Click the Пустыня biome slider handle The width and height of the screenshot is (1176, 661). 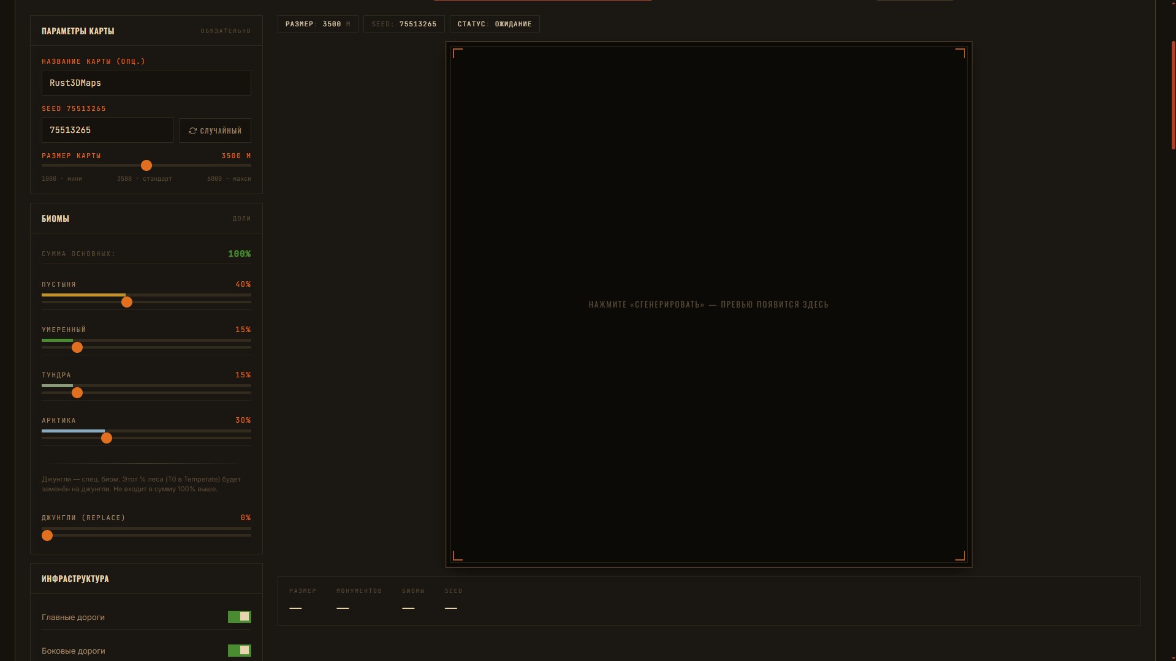point(127,302)
